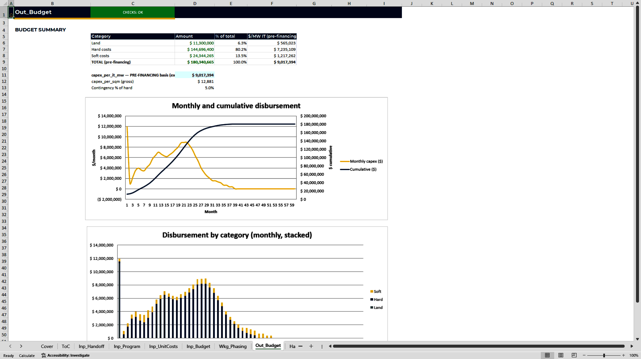Switch to Inp_UnitCosts sheet tab
This screenshot has width=641, height=359.
pos(163,346)
